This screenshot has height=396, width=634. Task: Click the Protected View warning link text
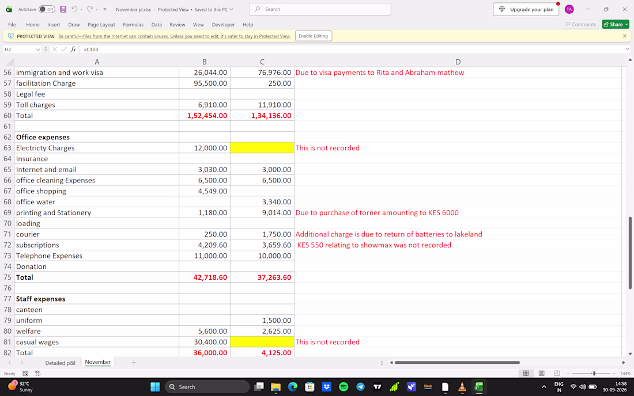tap(174, 36)
